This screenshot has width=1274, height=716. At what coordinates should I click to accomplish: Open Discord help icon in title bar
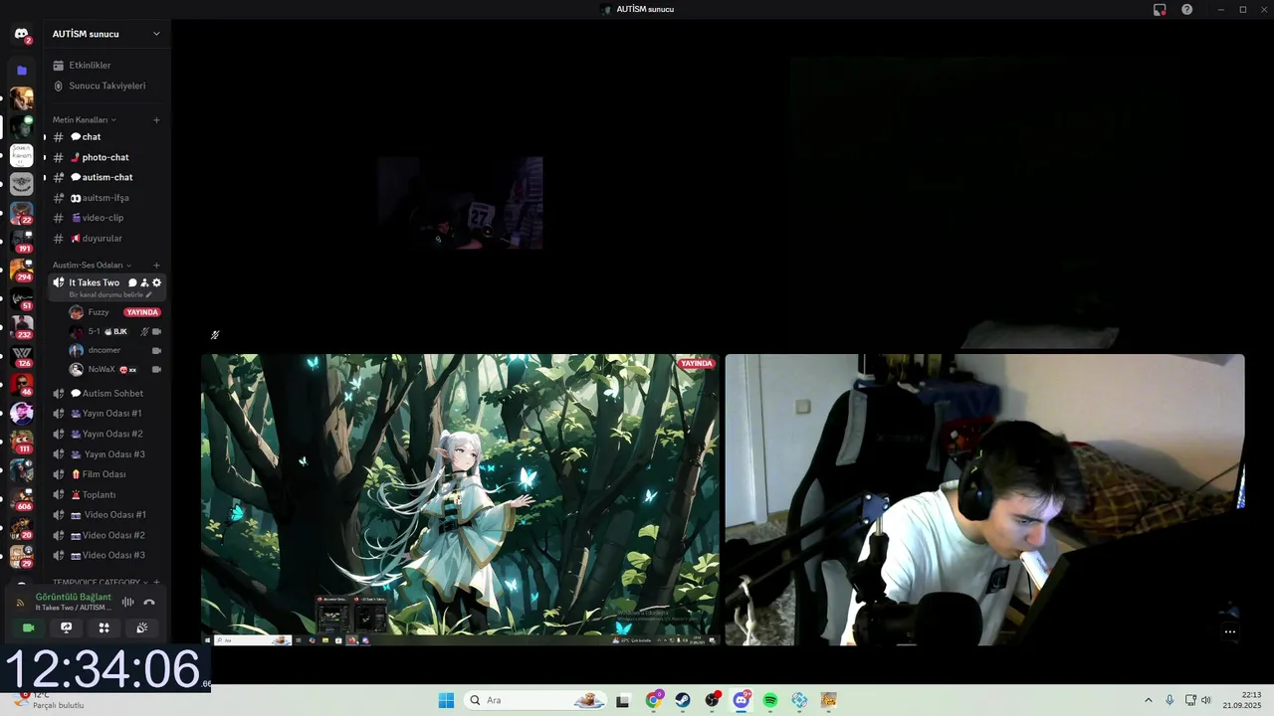point(1186,9)
